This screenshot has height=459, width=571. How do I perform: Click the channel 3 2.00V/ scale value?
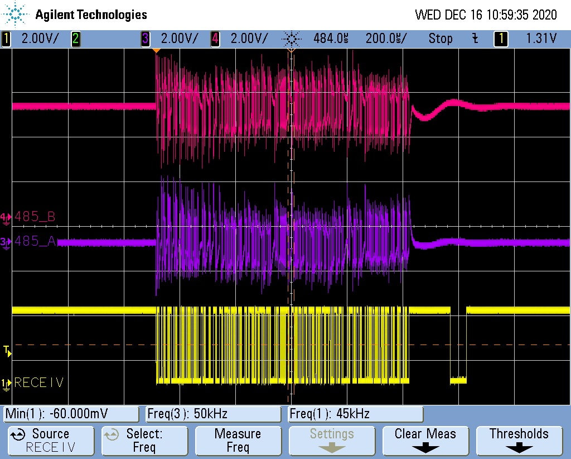click(x=180, y=39)
